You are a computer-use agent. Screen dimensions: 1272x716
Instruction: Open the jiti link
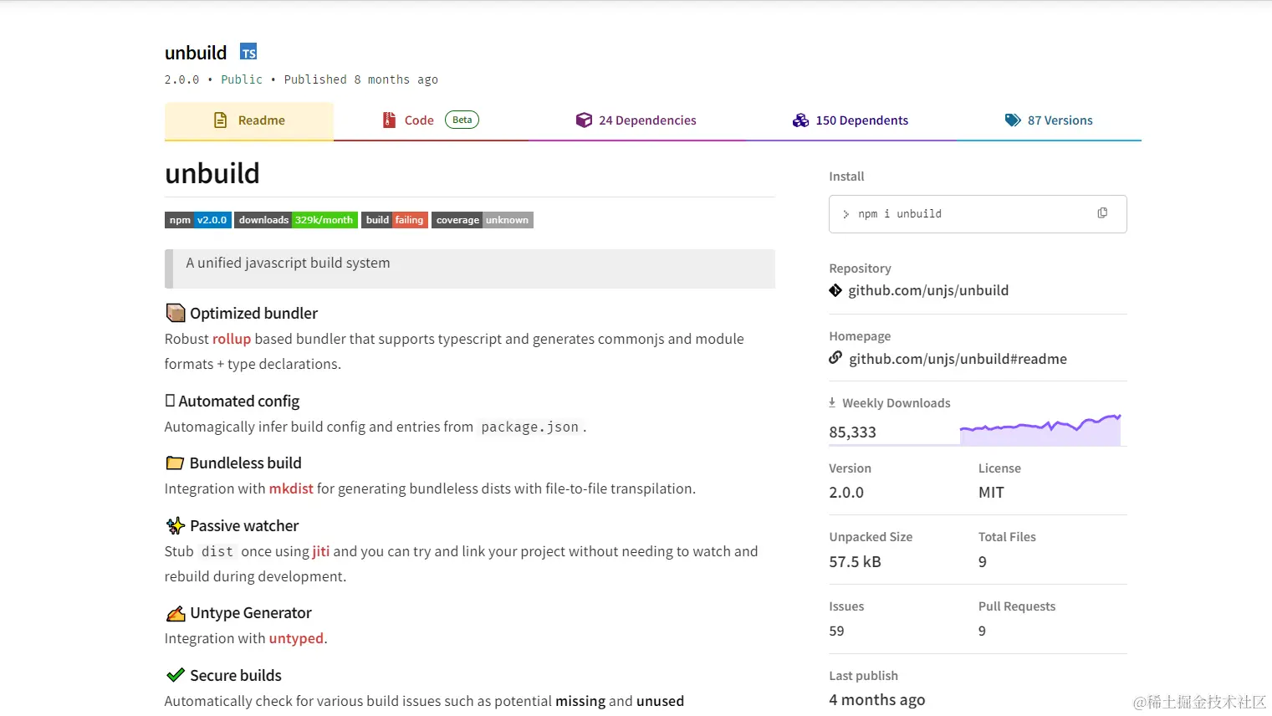tap(321, 551)
